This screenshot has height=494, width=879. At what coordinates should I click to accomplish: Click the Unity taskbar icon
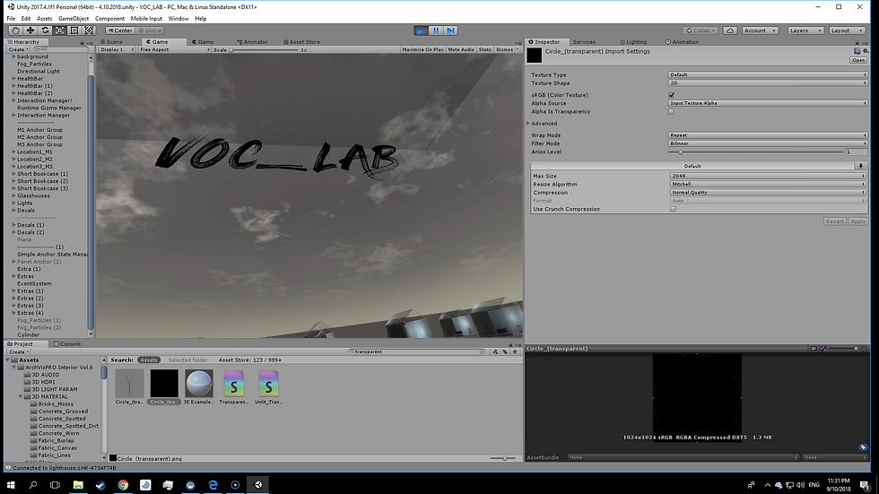point(258,484)
